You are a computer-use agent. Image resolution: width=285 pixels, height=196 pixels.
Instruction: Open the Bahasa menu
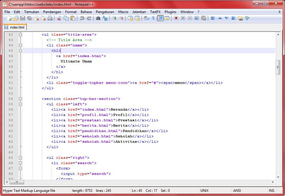coord(86,12)
